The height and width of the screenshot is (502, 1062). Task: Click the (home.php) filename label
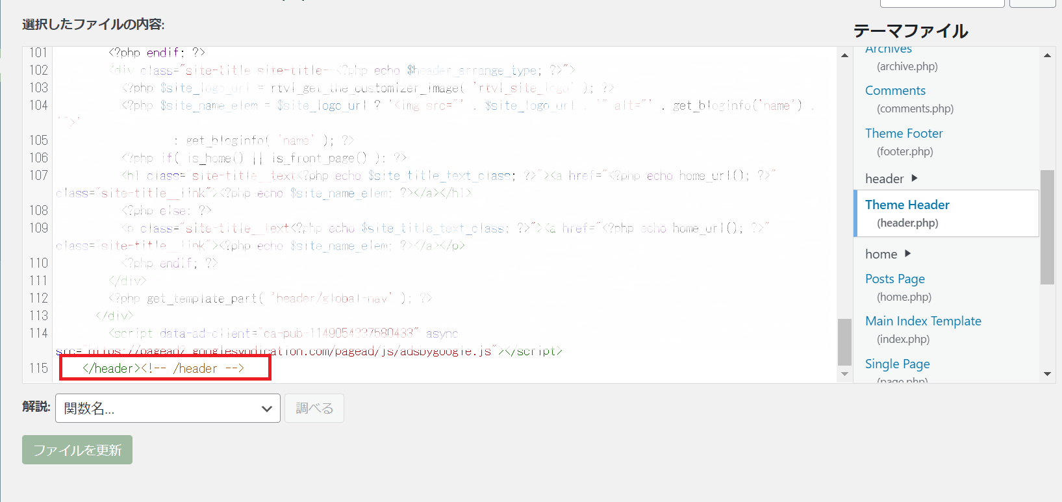coord(904,297)
